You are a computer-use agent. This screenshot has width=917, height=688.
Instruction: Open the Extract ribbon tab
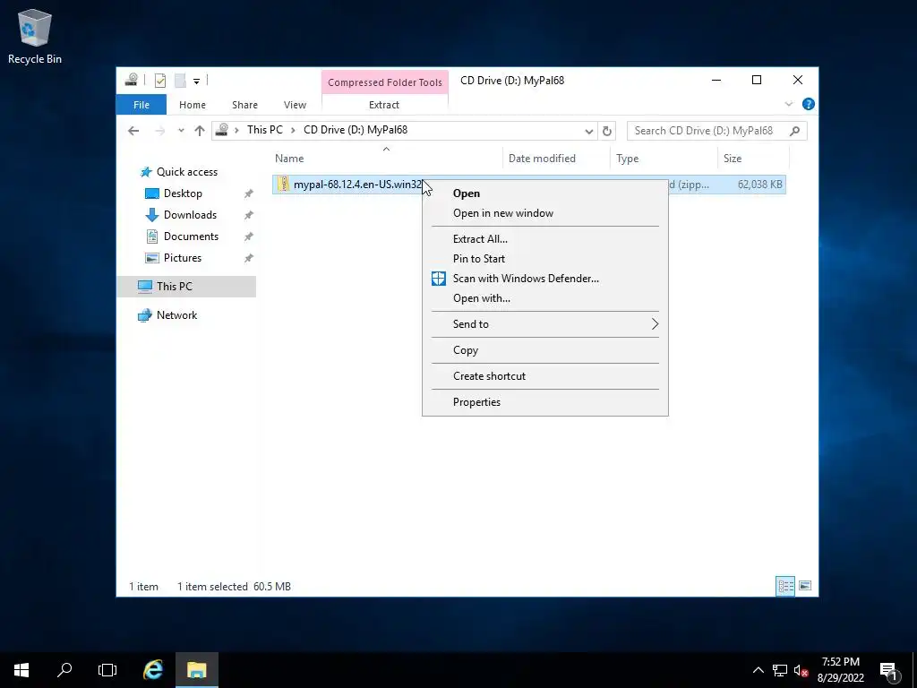384,105
